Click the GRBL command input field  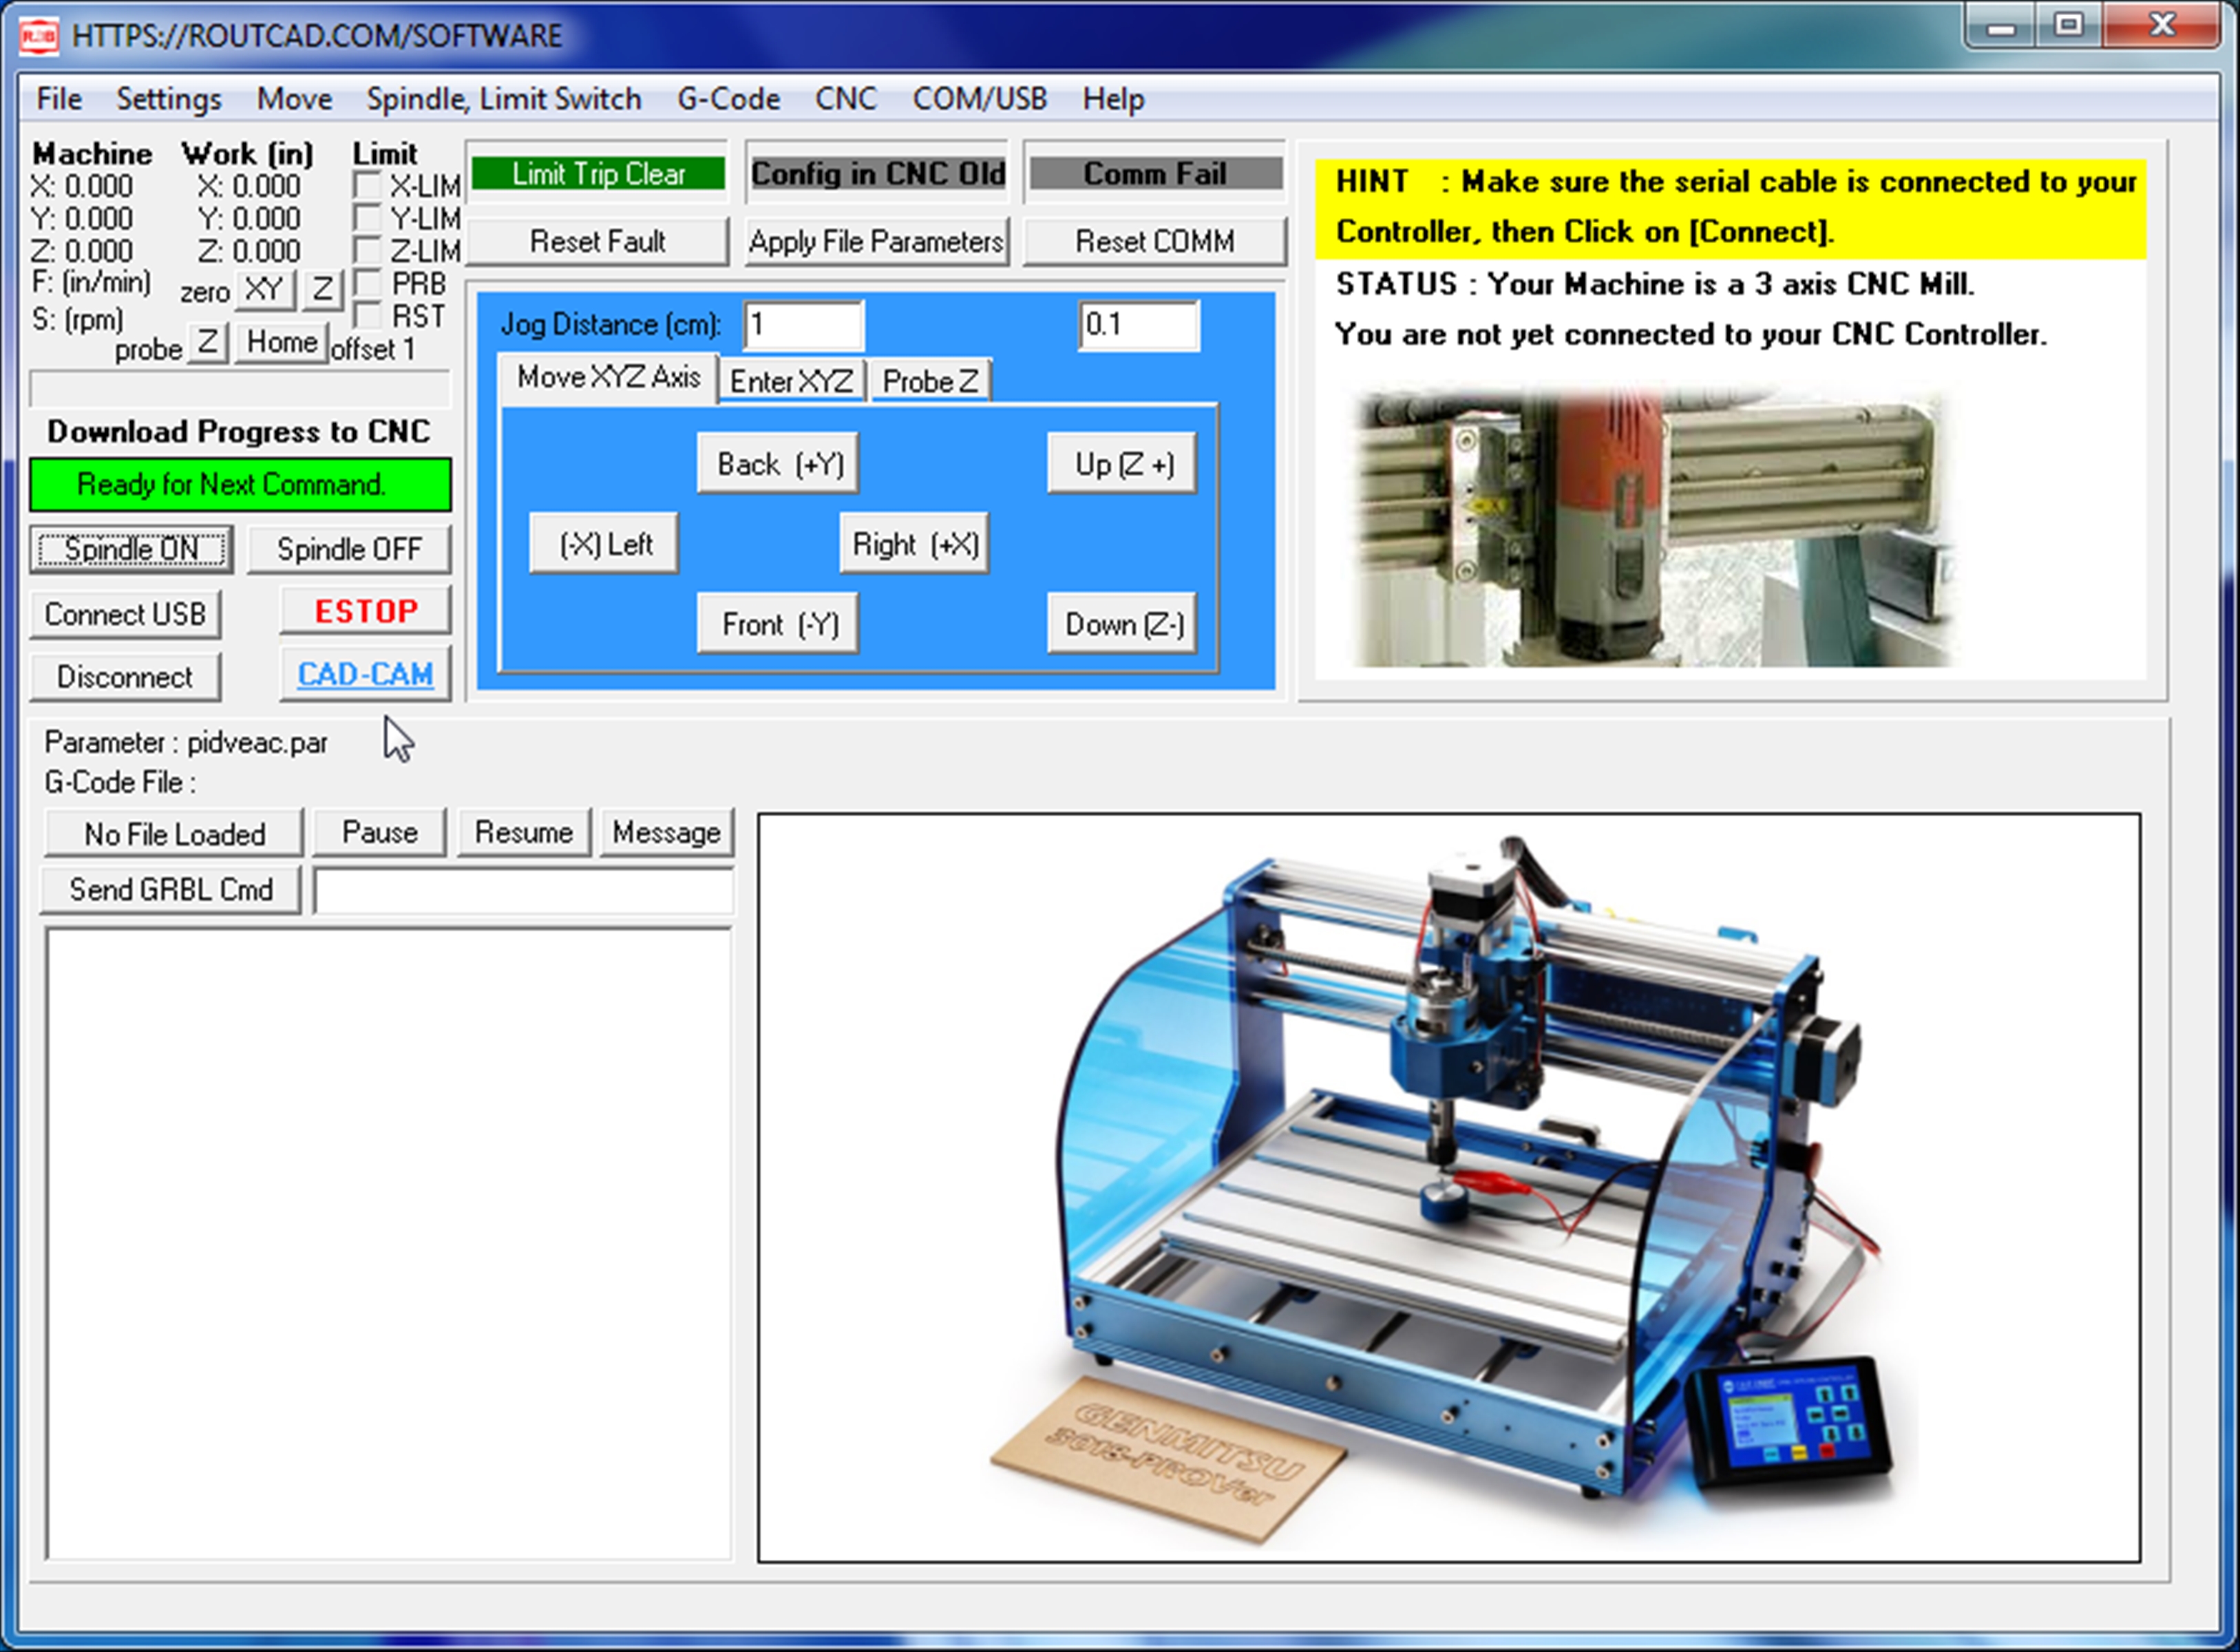(524, 890)
